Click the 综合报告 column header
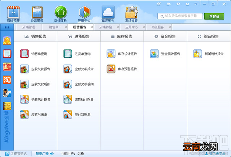The width and height of the screenshot is (231, 157). (209, 36)
